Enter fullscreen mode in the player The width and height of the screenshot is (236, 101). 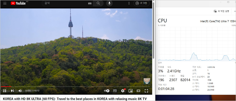coord(146,91)
